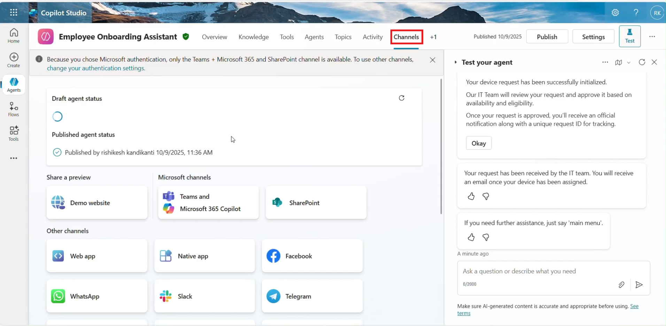Go to Home in the sidebar

(14, 36)
